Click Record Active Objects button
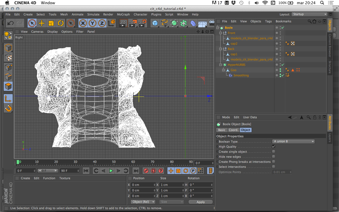 (x=146, y=171)
